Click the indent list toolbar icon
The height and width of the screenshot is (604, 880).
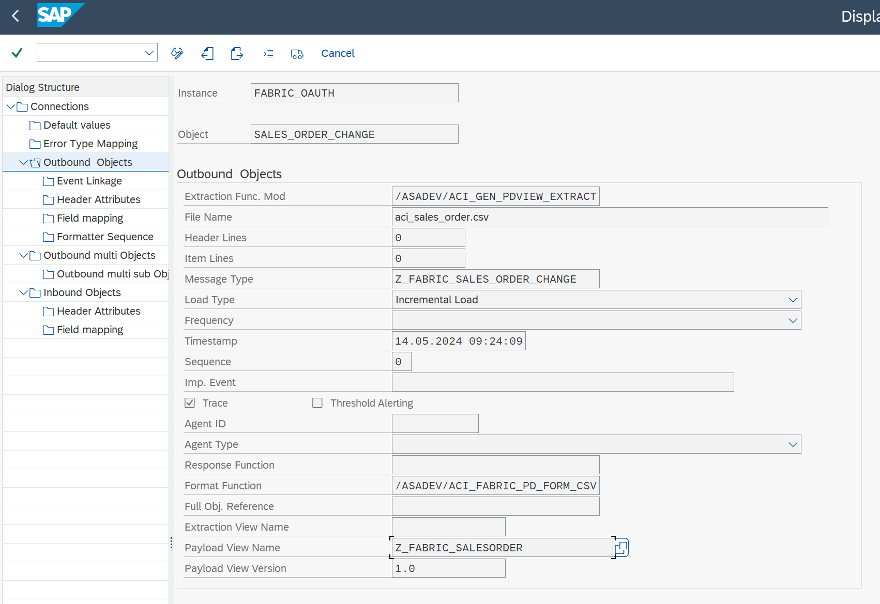[x=267, y=53]
